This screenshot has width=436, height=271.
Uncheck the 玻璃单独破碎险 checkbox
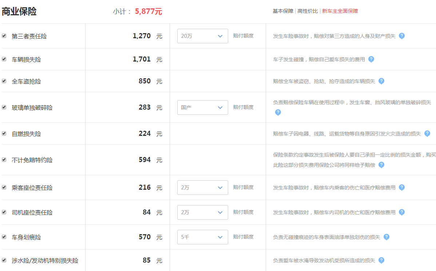coord(4,107)
